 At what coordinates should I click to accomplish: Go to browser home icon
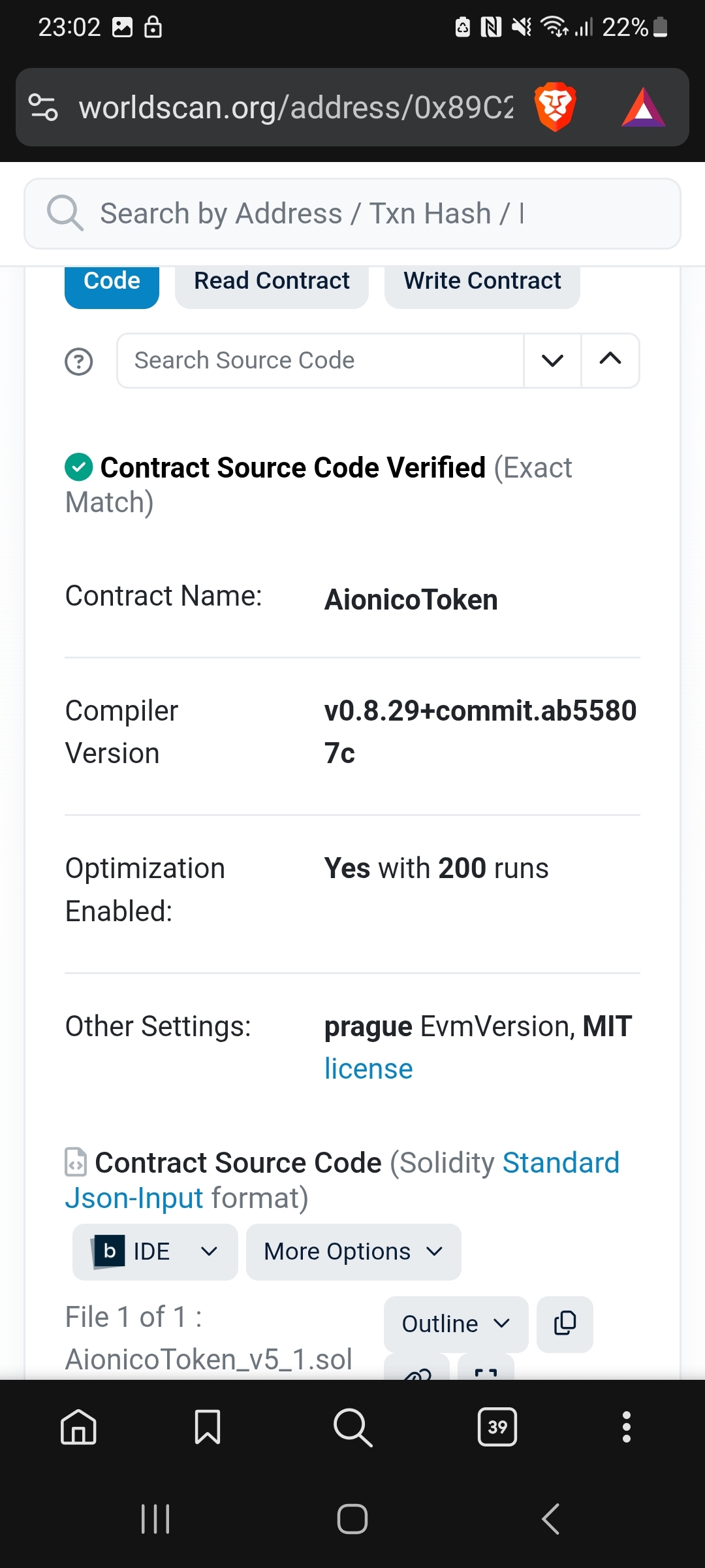point(78,1427)
